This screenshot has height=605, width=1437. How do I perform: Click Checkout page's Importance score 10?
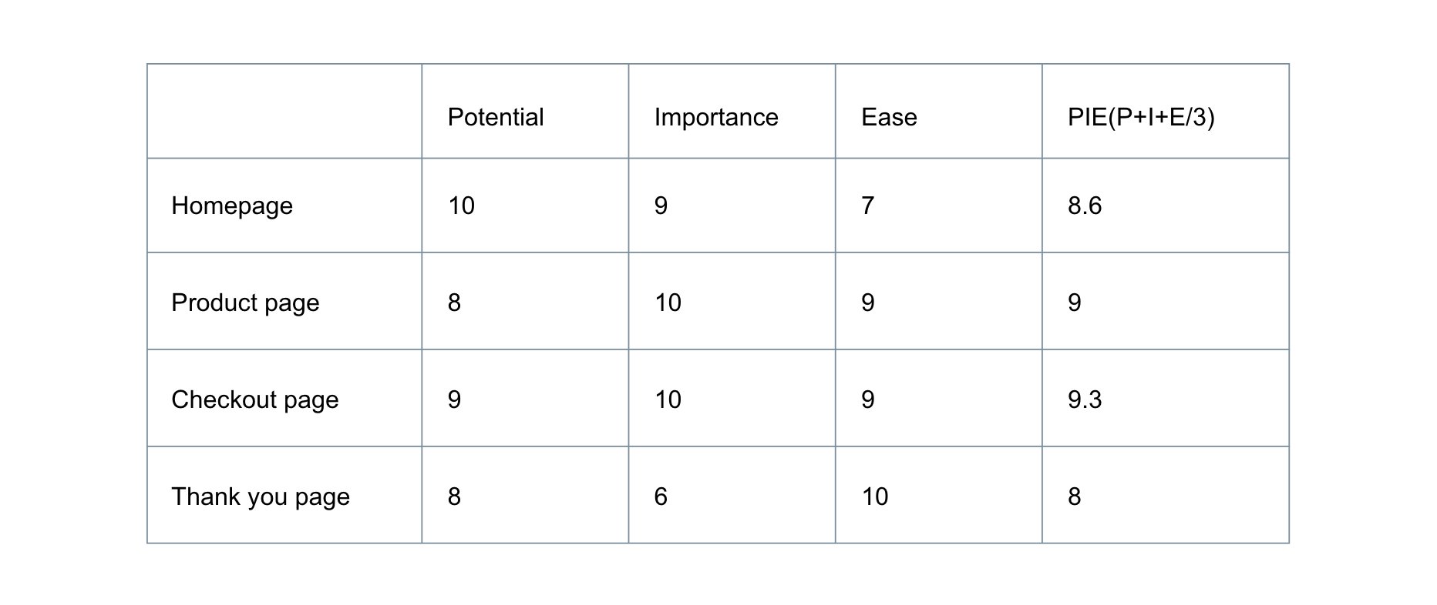coord(668,399)
